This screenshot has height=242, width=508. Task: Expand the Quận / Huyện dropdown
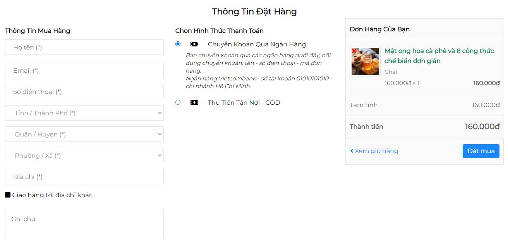pos(84,134)
